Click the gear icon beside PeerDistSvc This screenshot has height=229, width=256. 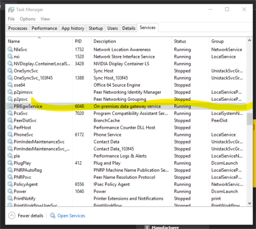coord(10,120)
